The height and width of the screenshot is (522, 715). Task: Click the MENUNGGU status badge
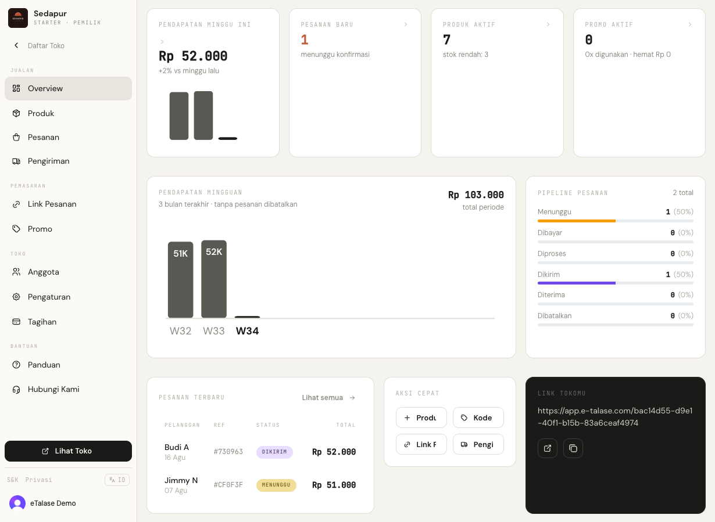276,485
